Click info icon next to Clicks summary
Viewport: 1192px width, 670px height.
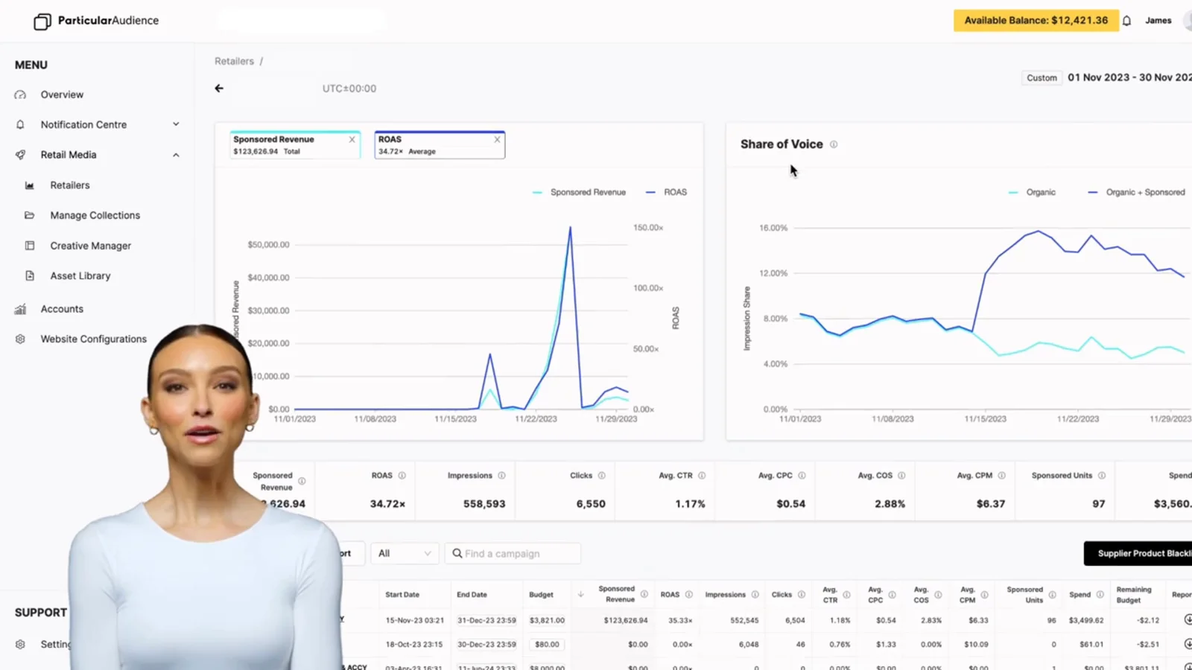point(601,476)
